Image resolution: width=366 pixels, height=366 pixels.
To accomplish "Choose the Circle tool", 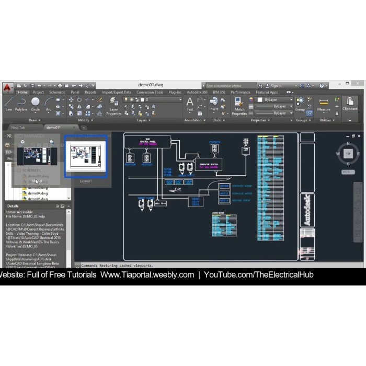I will click(35, 103).
